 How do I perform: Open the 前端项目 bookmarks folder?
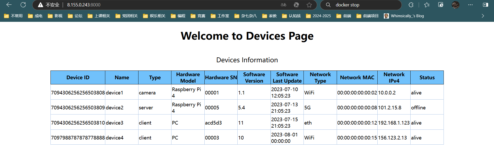[367, 16]
